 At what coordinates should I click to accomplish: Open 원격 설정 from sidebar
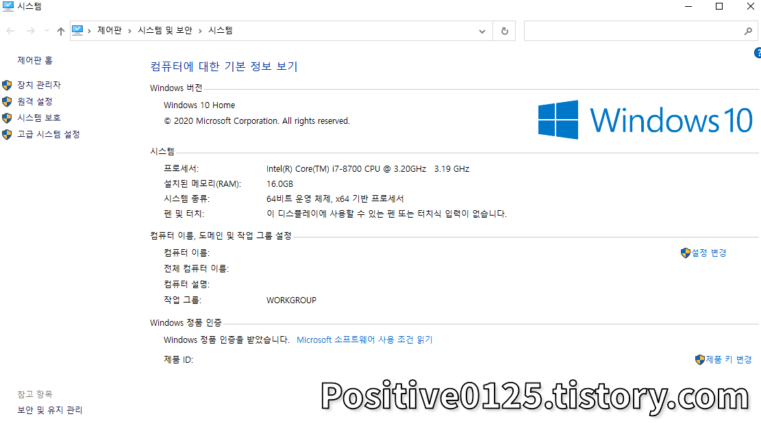click(x=35, y=101)
